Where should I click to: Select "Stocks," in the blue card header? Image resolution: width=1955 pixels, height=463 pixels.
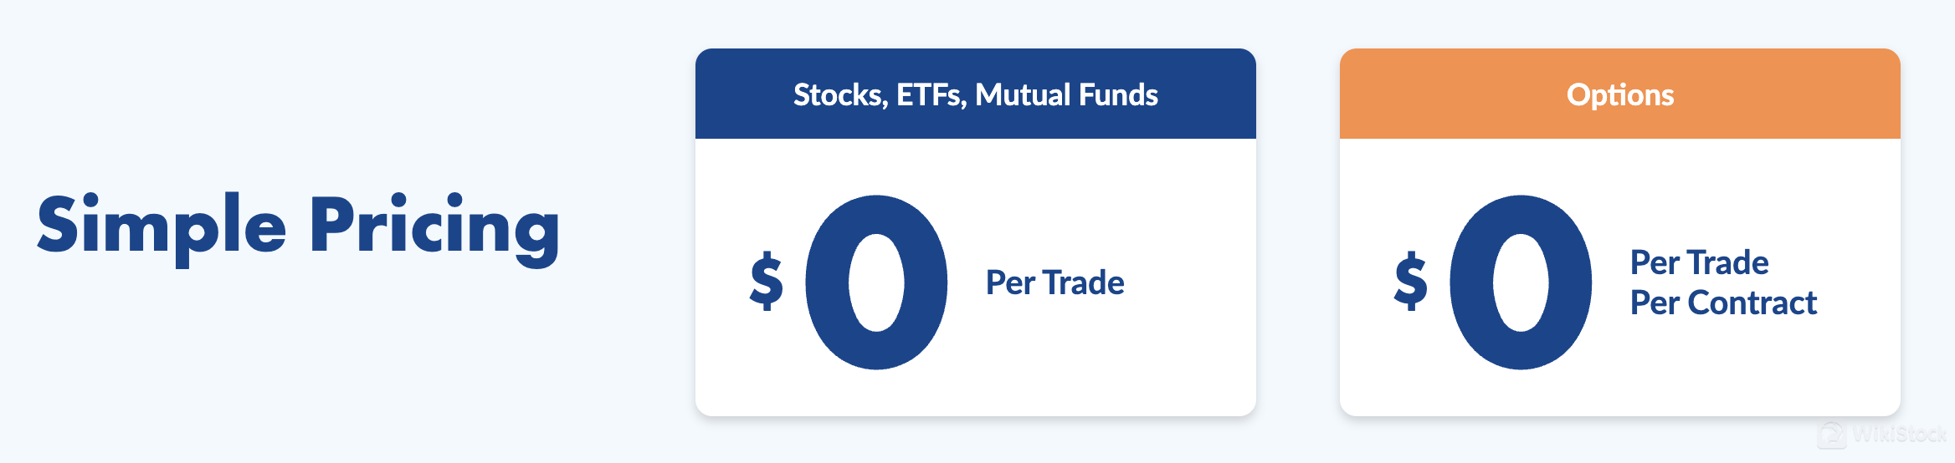click(x=840, y=95)
